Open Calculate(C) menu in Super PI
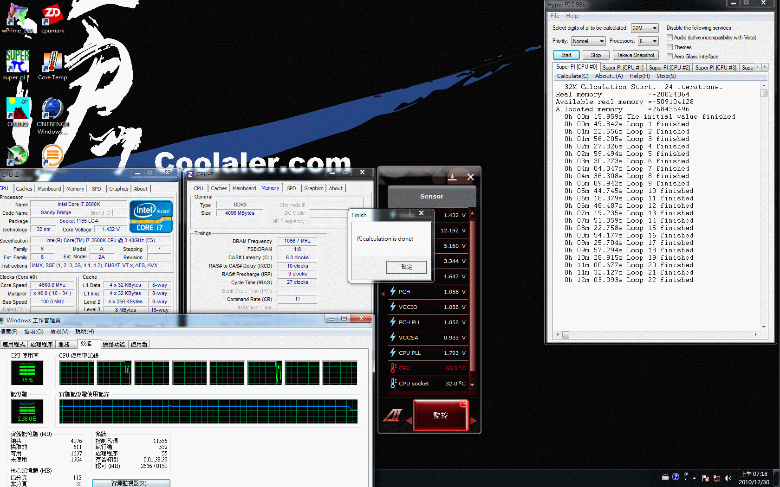Viewport: 780px width, 487px height. [x=572, y=76]
